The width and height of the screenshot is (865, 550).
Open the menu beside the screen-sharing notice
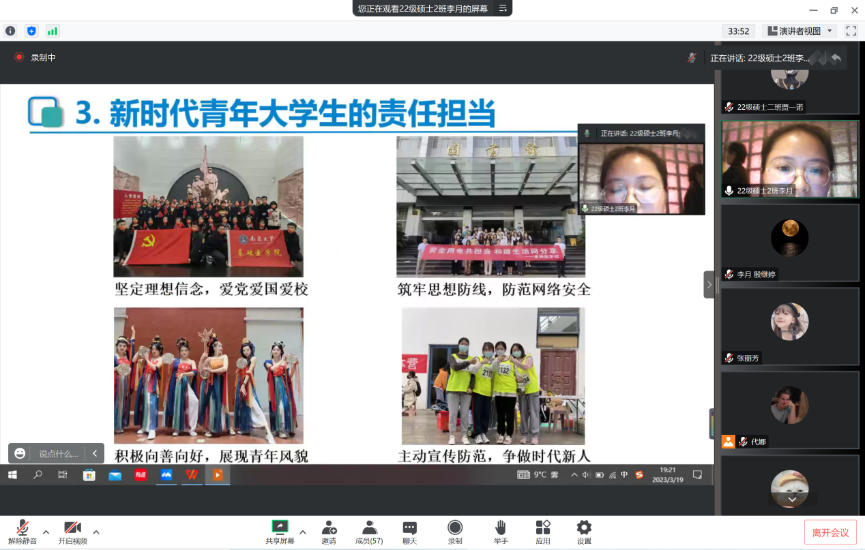tap(503, 8)
